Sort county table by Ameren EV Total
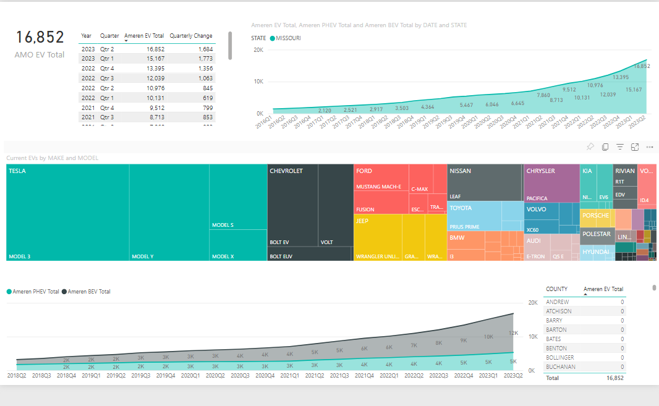Image resolution: width=659 pixels, height=406 pixels. [x=603, y=289]
